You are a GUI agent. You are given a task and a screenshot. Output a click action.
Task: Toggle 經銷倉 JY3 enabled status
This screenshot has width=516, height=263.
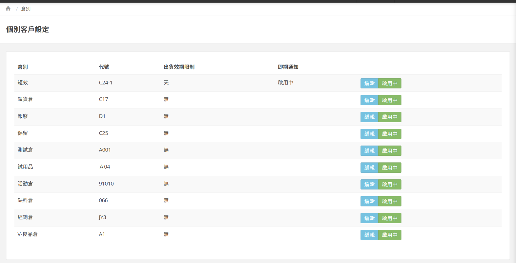coord(389,218)
